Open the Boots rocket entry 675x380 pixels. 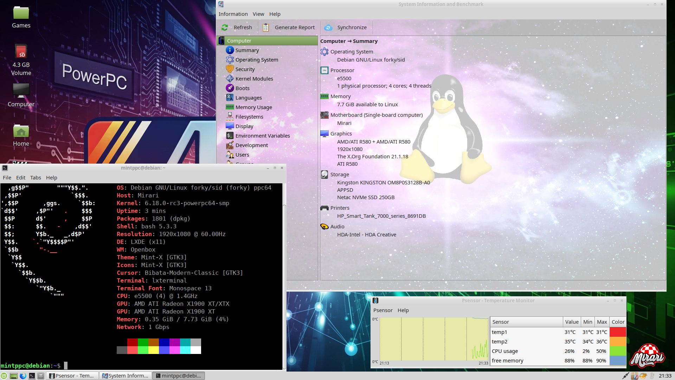point(242,88)
